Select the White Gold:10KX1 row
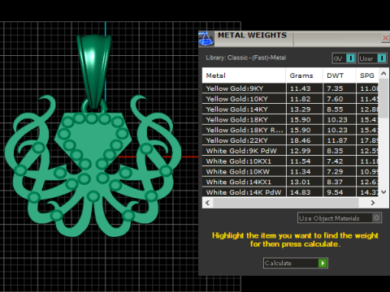The width and height of the screenshot is (390, 292). pos(290,161)
